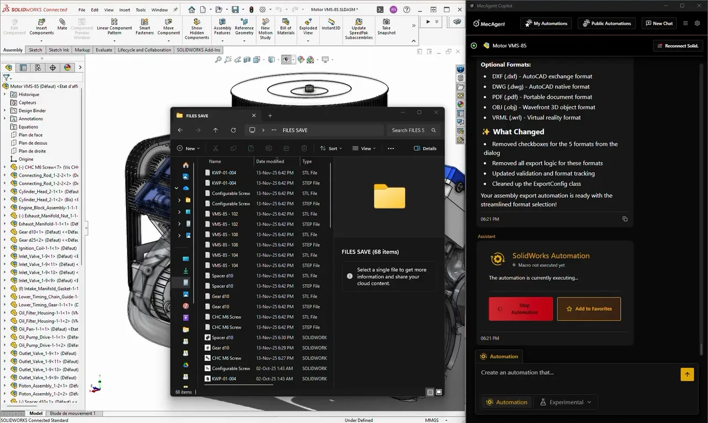Screen dimensions: 708x423
Task: Select the Mate tool
Action: point(62,25)
